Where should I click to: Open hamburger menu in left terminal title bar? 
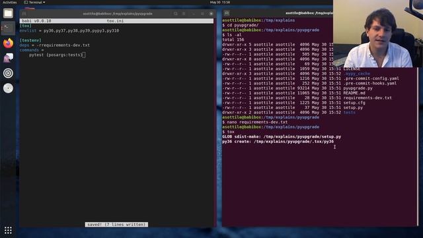184,13
